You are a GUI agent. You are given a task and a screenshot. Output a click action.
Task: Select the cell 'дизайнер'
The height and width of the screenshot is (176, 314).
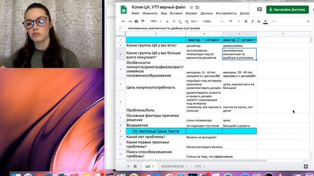[204, 45]
